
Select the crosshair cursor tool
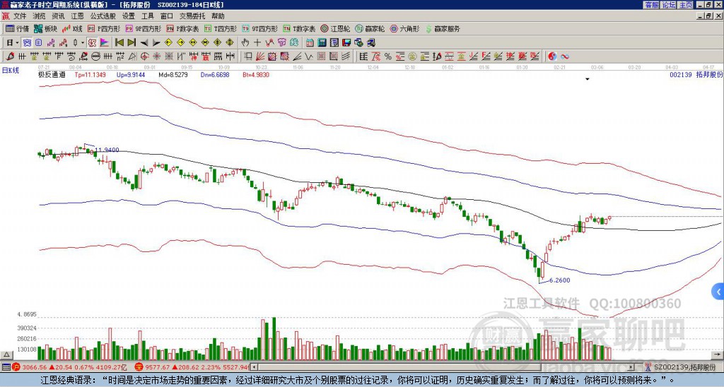click(257, 43)
